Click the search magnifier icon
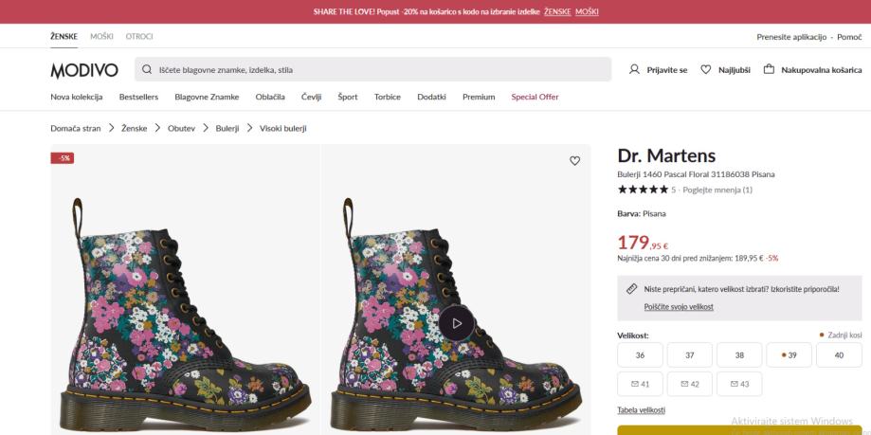 point(147,69)
